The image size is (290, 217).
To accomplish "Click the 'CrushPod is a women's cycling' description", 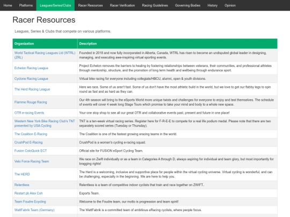I will (x=112, y=143).
